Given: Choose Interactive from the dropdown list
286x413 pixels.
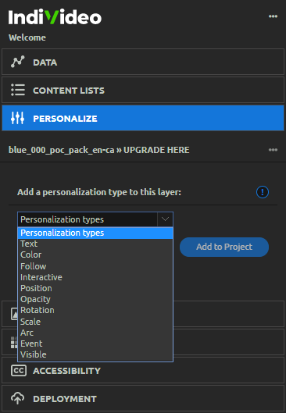Looking at the screenshot, I should (95, 277).
